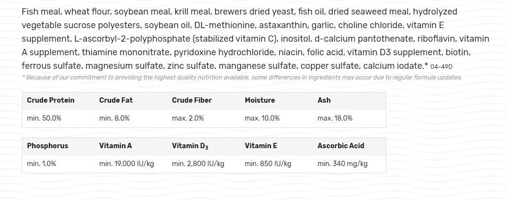Click the formula updates disclaimer footnote
Screen dimensions: 508x200
click(242, 77)
